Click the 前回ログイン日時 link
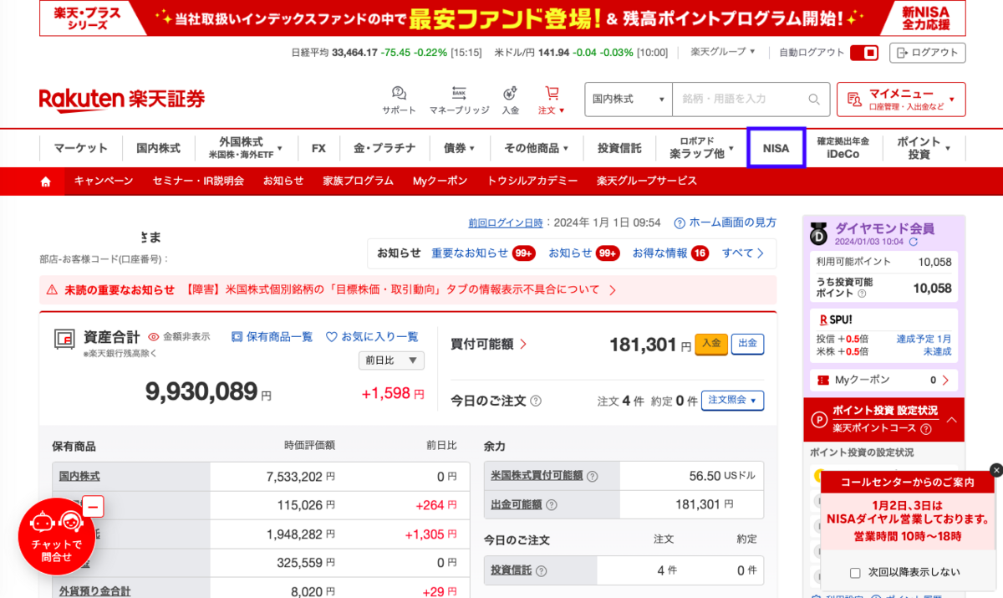The height and width of the screenshot is (598, 1003). pyautogui.click(x=506, y=222)
